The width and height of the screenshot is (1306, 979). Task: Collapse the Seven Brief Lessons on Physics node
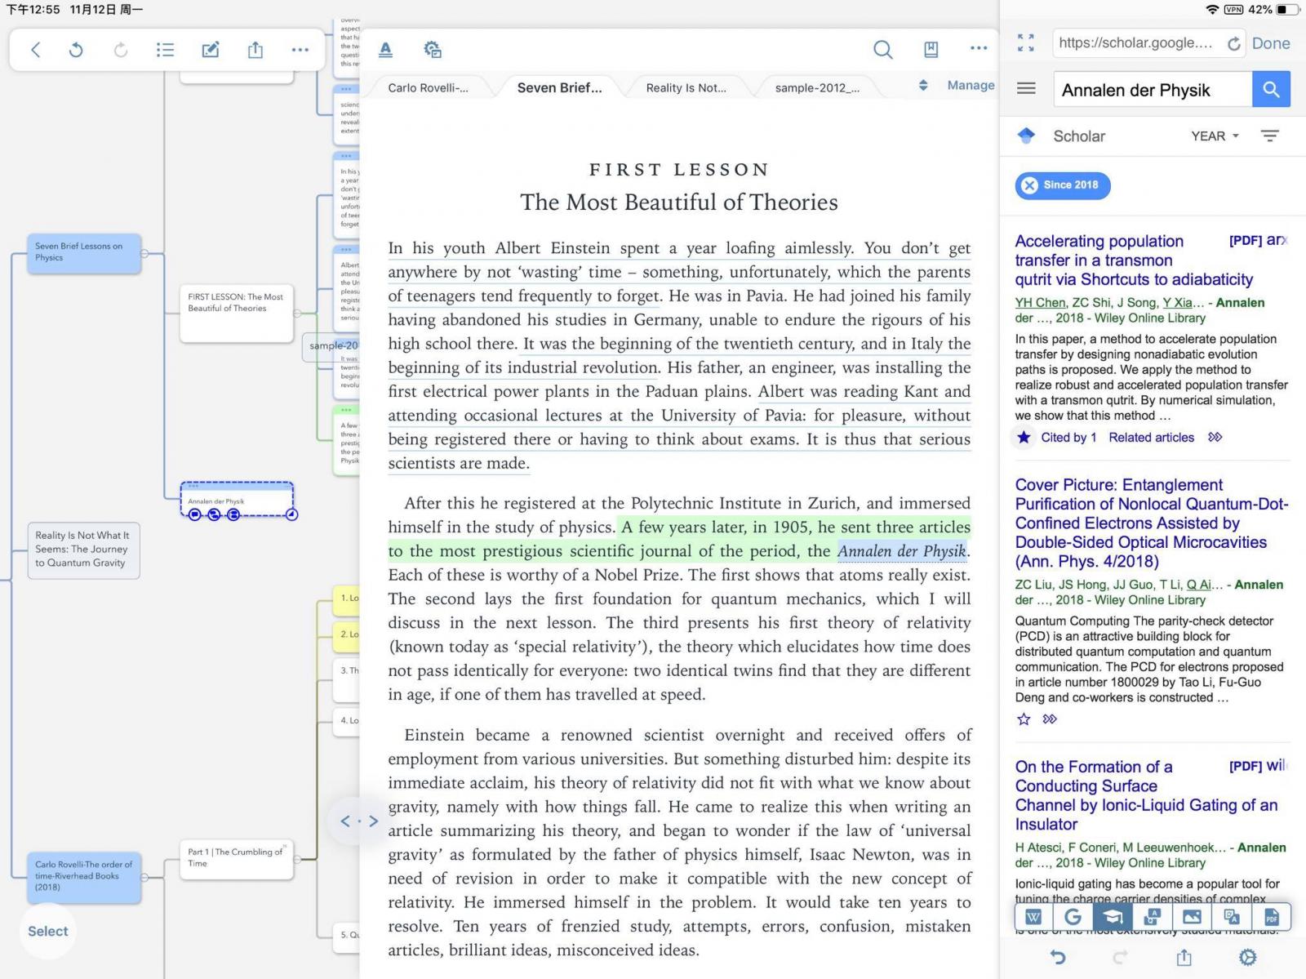[144, 253]
